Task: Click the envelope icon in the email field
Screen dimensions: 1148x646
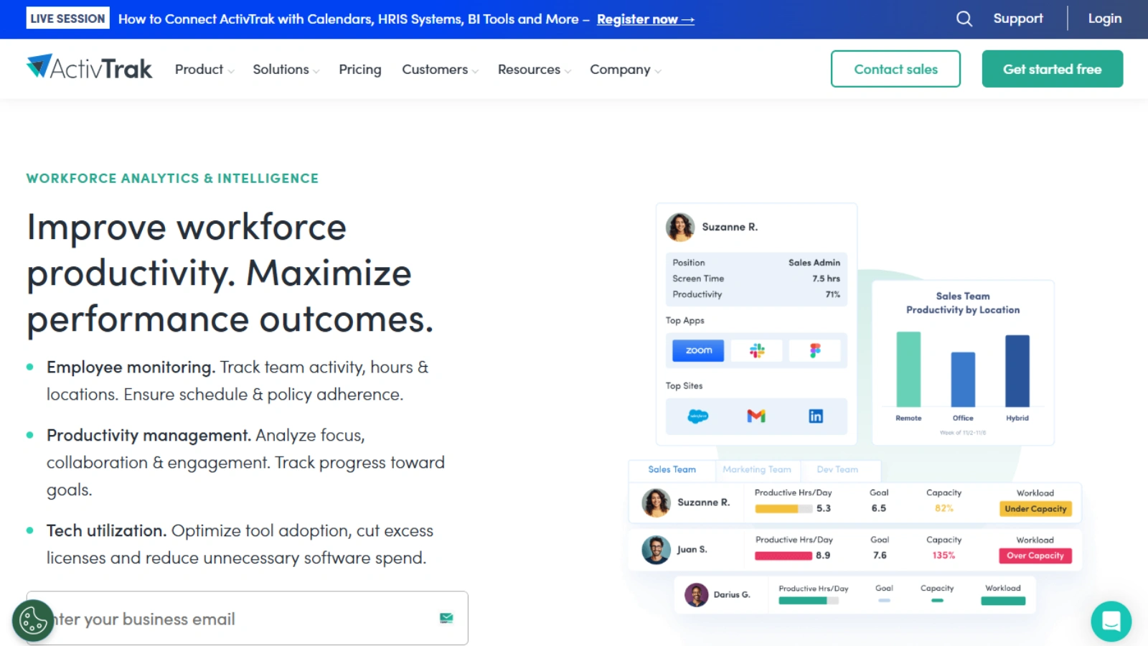Action: tap(446, 617)
